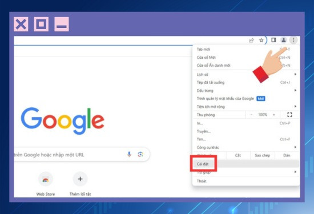
Task: Increase zoom with plus button
Action: coord(273,115)
